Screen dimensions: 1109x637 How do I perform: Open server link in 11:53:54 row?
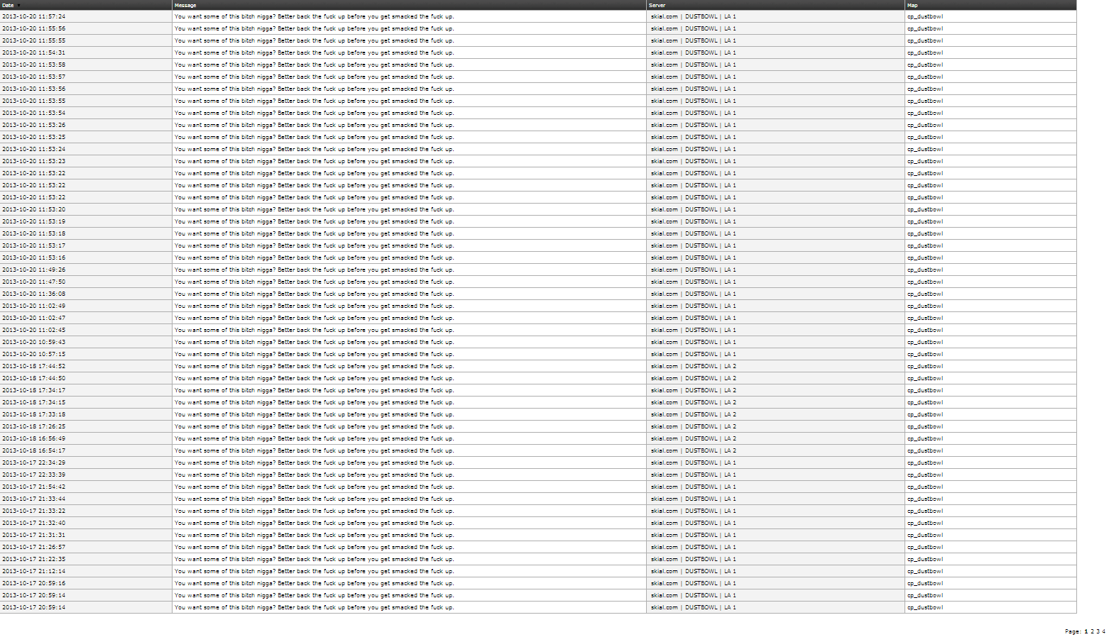(693, 113)
